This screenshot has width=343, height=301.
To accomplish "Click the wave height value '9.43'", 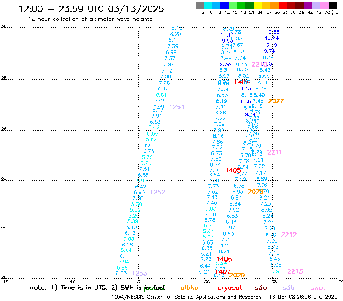I will click(x=246, y=88).
